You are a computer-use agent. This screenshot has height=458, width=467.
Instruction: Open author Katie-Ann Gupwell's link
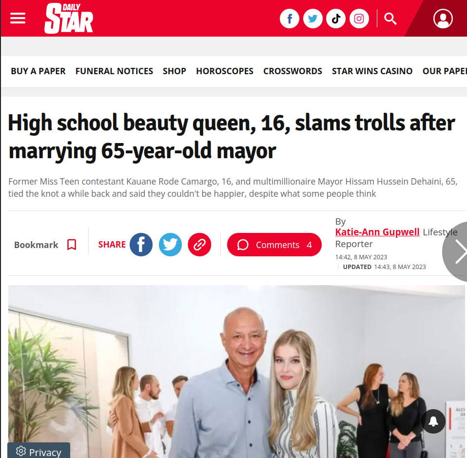[377, 232]
